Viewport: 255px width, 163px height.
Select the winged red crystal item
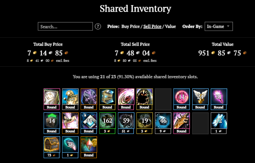[x=89, y=144]
